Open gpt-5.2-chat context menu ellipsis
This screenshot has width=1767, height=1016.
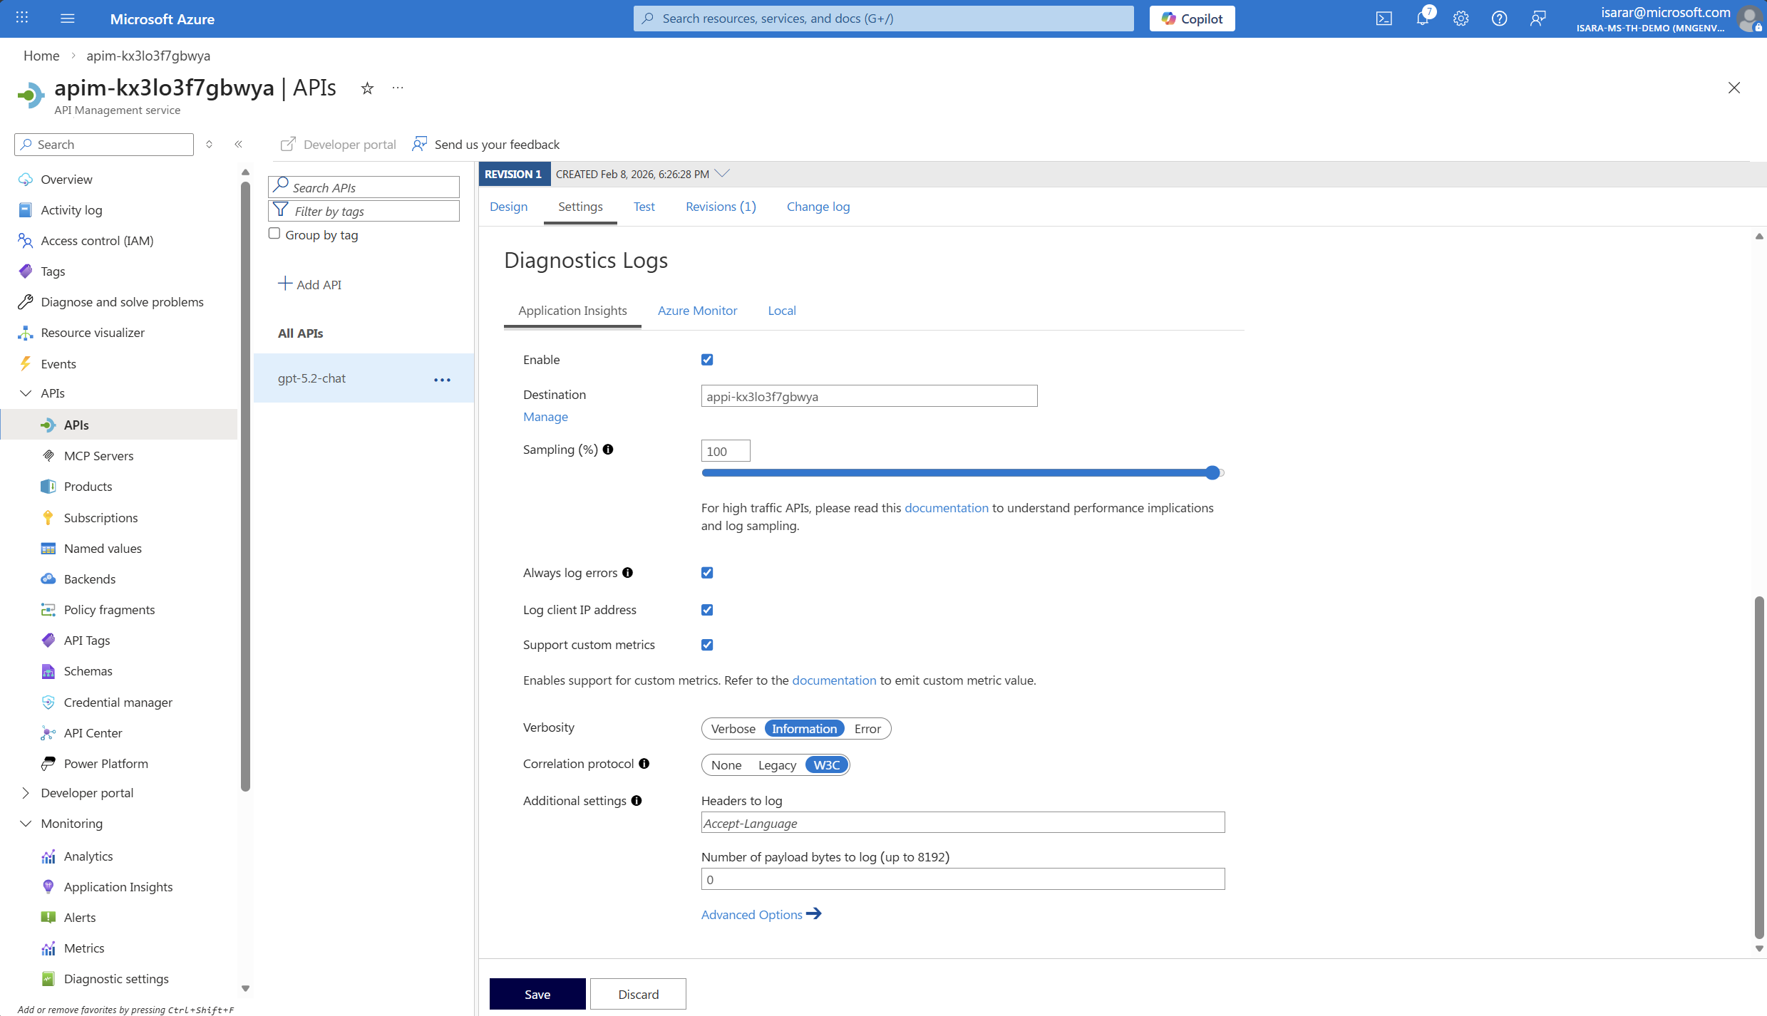point(442,380)
